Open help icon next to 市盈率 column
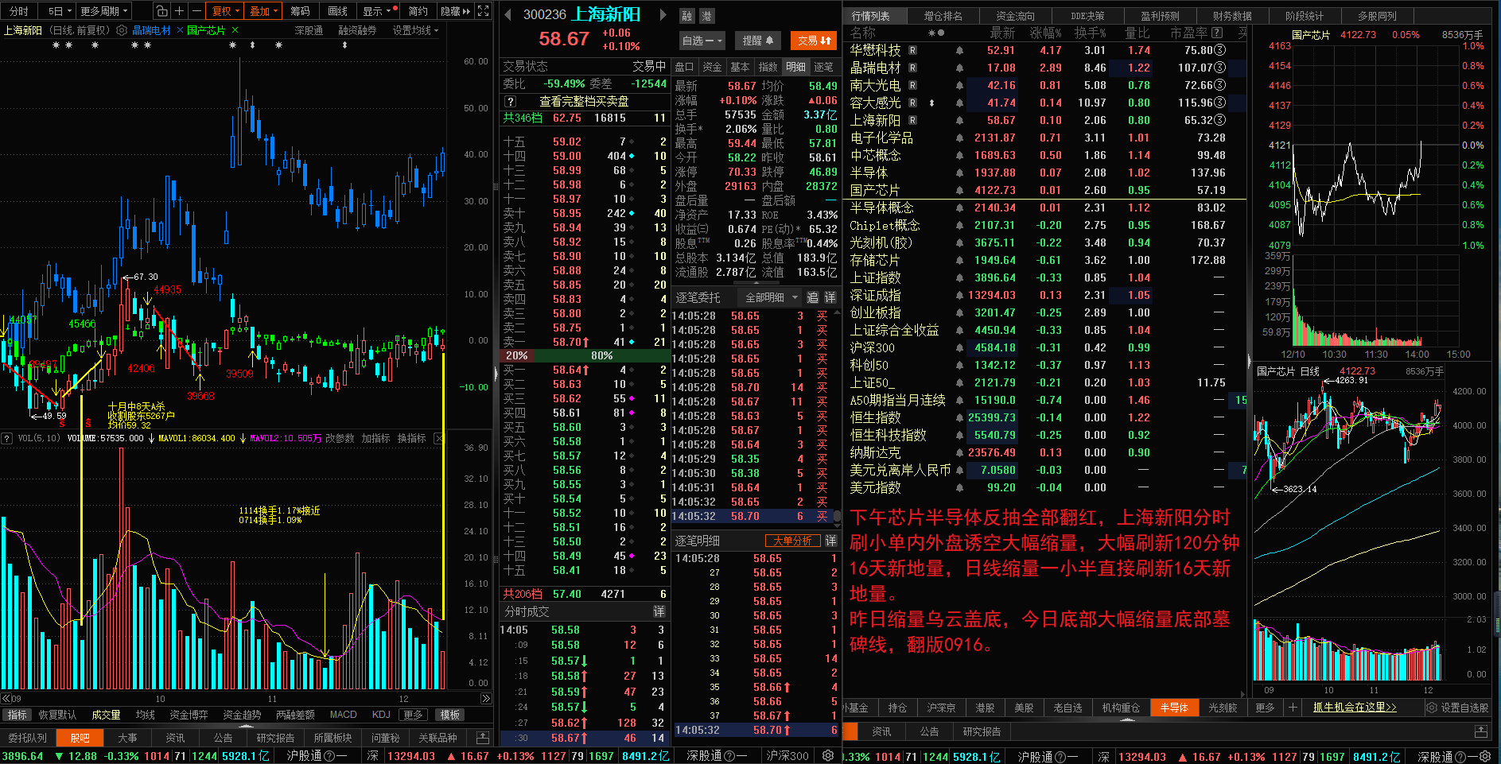The image size is (1501, 764). (1217, 33)
